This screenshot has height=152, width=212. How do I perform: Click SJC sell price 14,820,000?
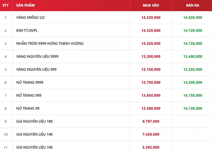[x=193, y=18]
